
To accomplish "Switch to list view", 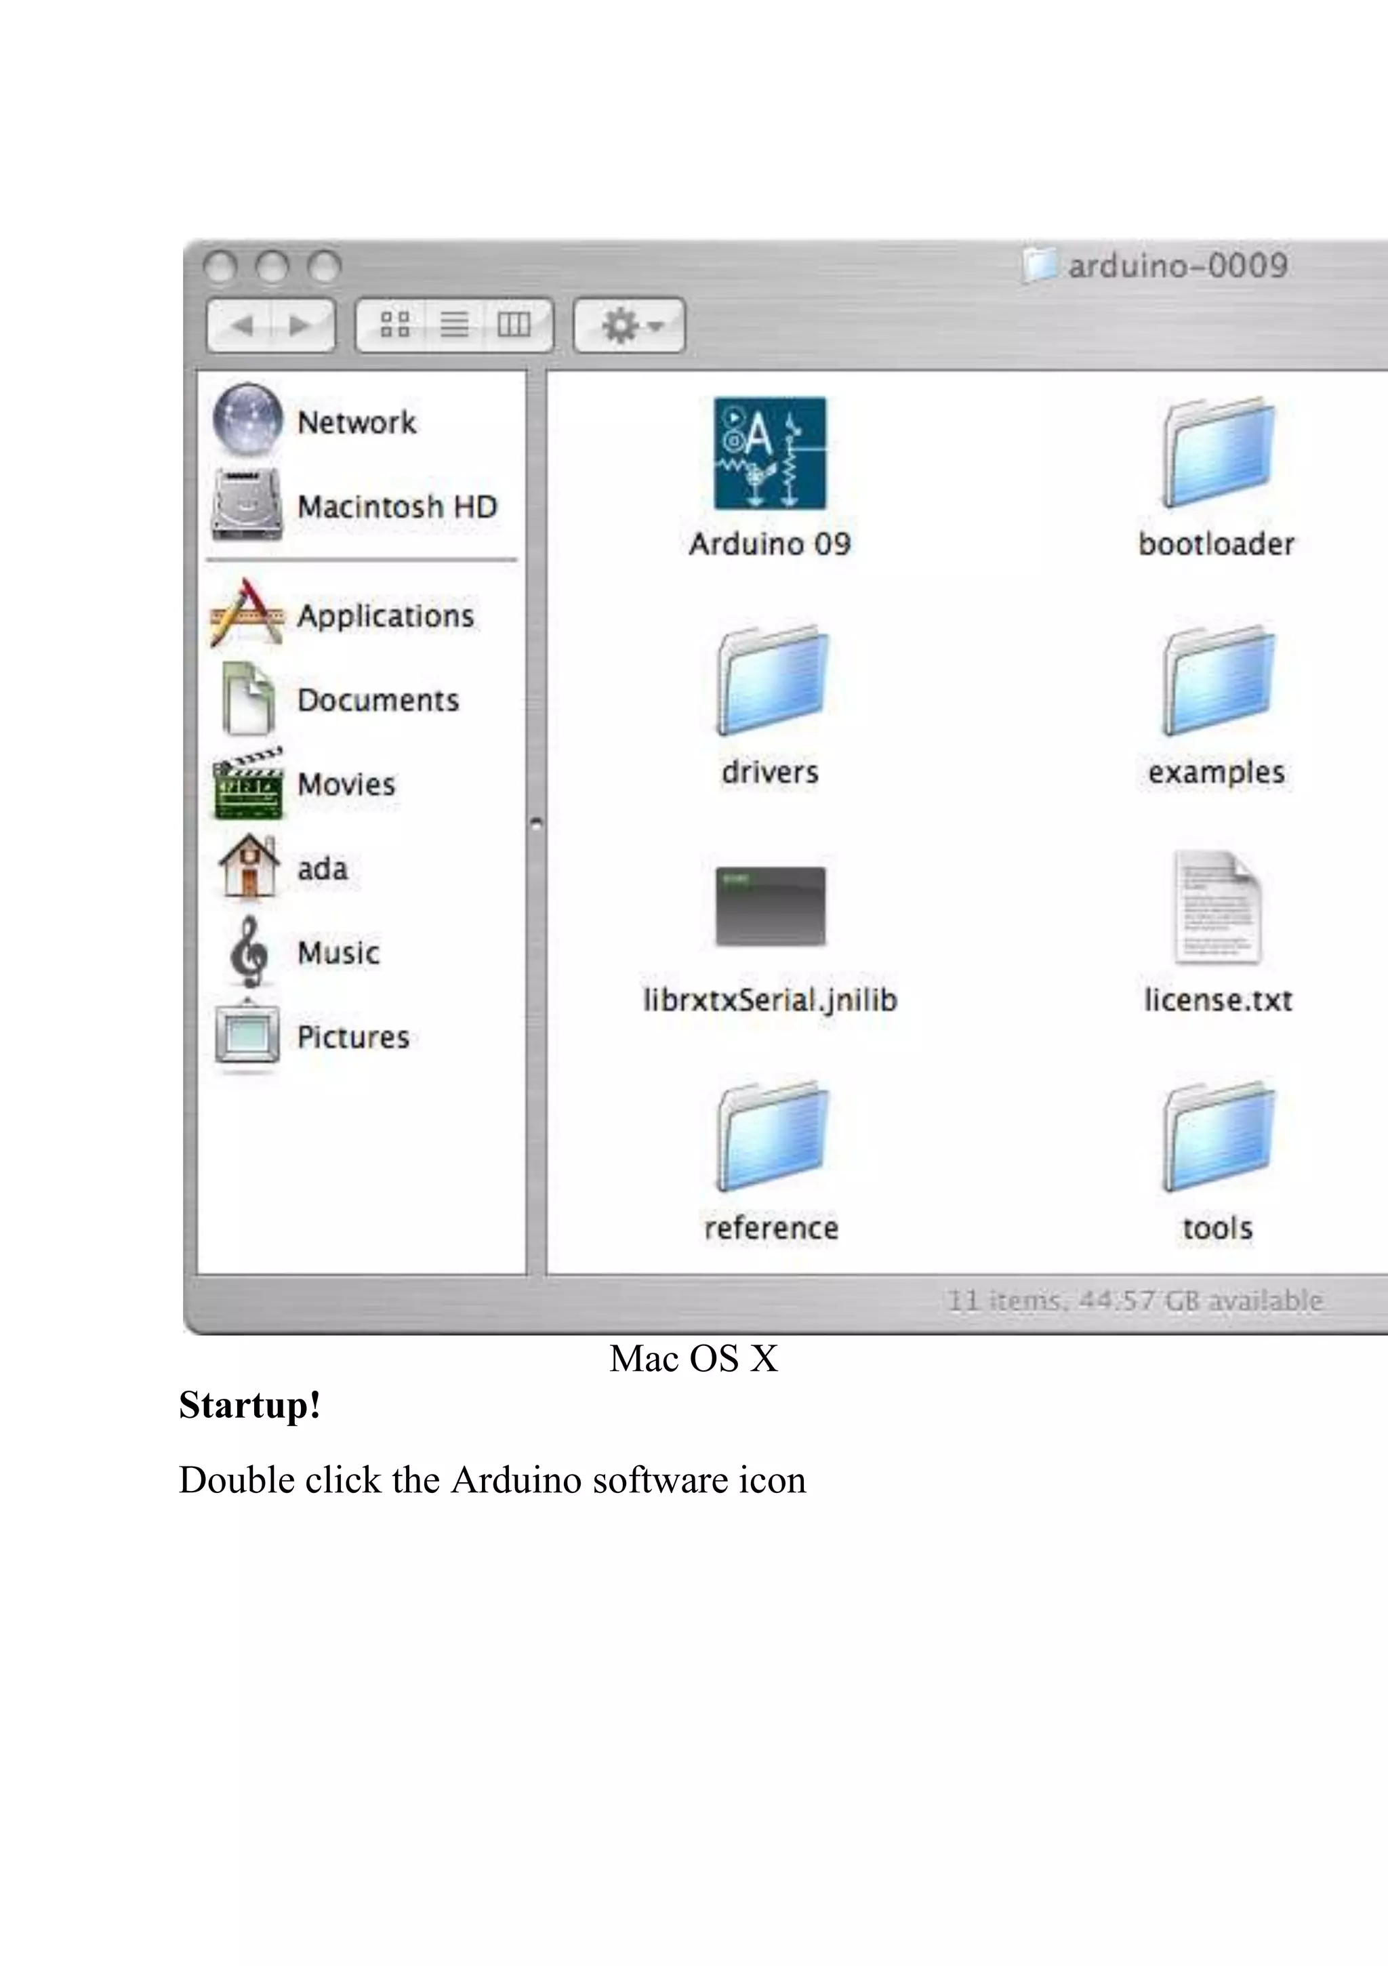I will [x=454, y=325].
